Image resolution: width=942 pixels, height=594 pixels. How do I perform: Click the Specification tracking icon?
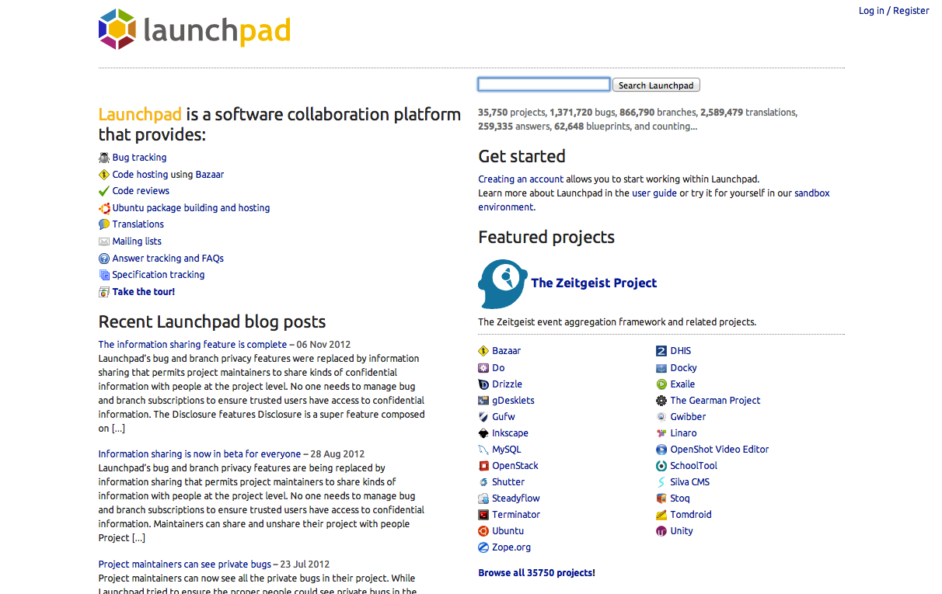(x=104, y=275)
